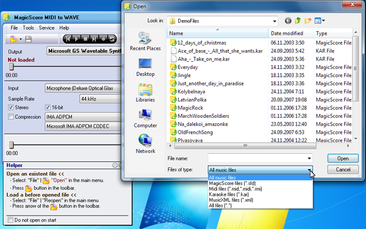Click the rewind to start playback button

tap(68, 39)
